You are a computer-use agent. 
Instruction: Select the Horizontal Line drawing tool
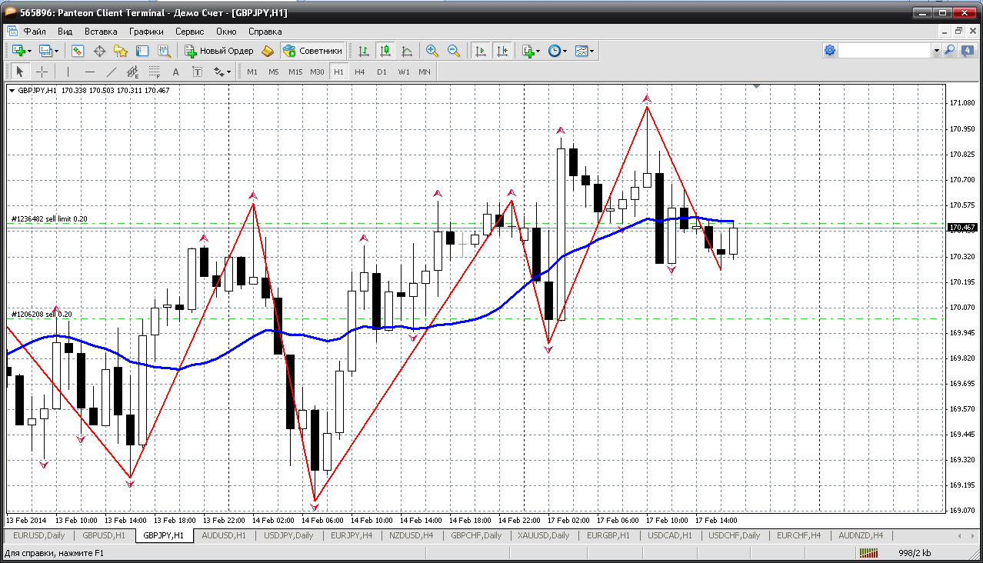coord(90,72)
